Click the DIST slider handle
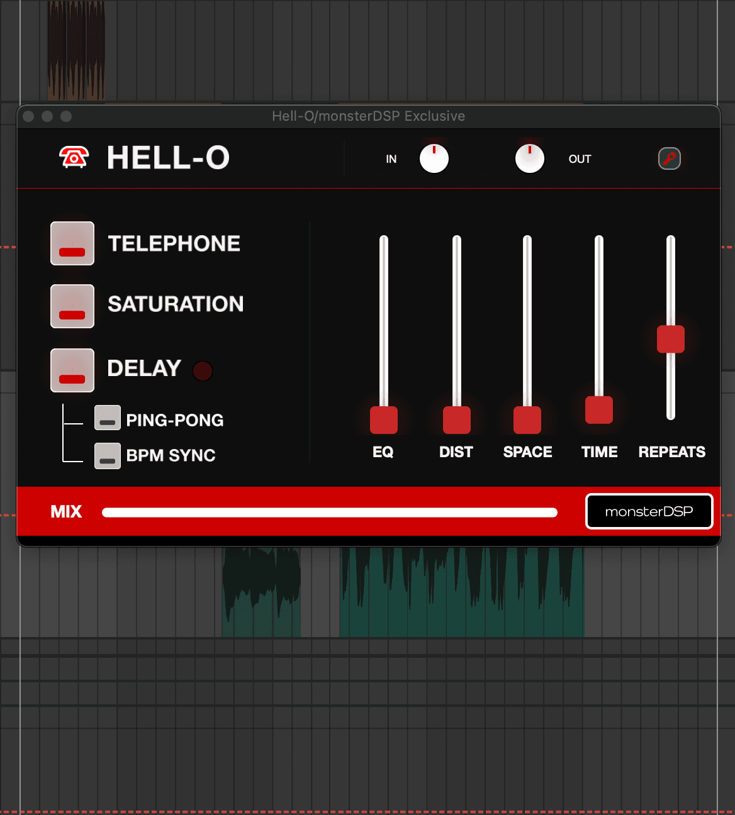This screenshot has height=815, width=735. point(457,420)
